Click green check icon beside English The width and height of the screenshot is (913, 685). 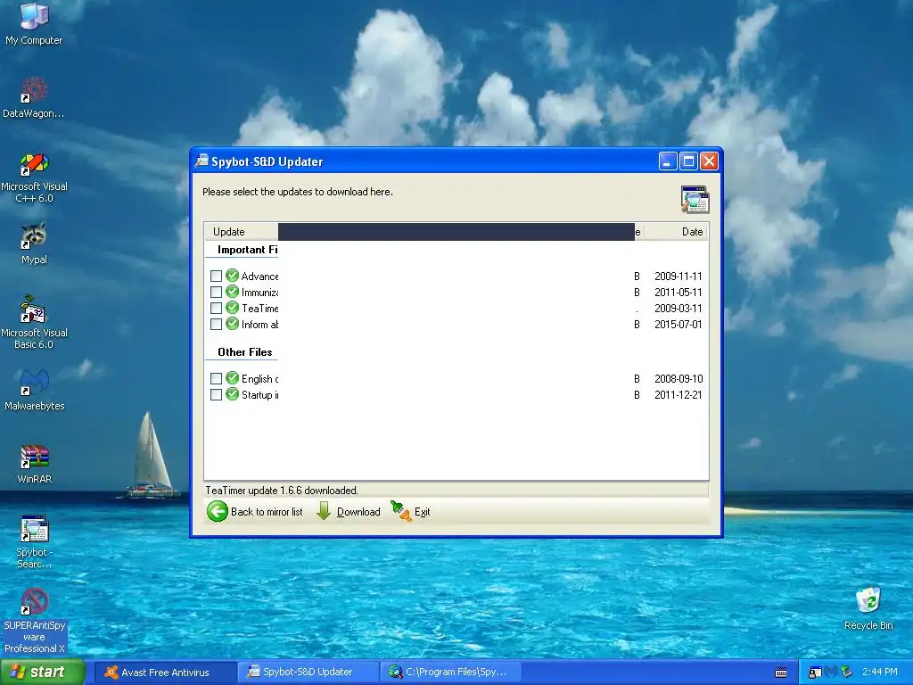pyautogui.click(x=233, y=378)
